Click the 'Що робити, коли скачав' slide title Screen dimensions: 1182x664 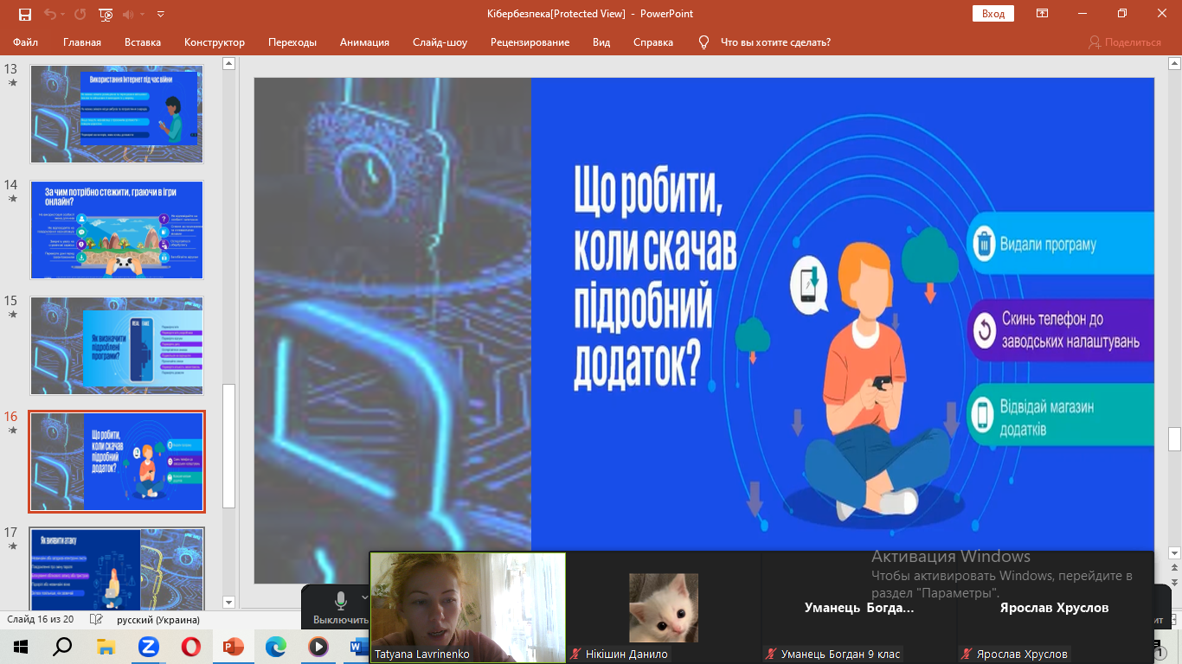click(655, 277)
